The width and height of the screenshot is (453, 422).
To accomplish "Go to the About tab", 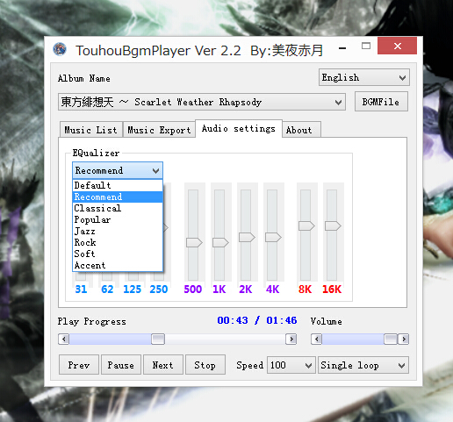I will 301,130.
